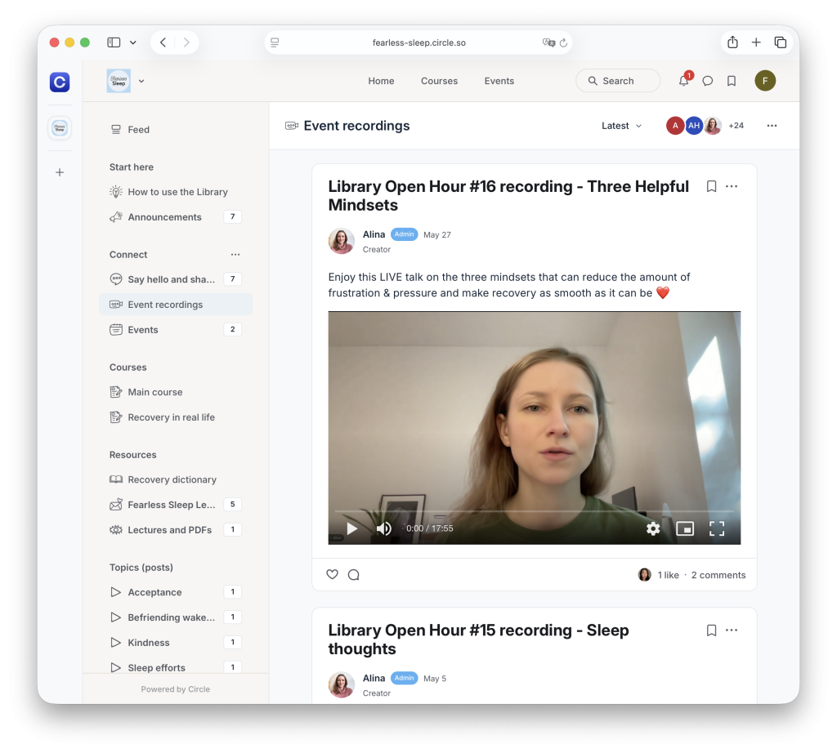Viewport: 837px width, 753px height.
Task: View who liked: 1 like
Action: coord(668,575)
